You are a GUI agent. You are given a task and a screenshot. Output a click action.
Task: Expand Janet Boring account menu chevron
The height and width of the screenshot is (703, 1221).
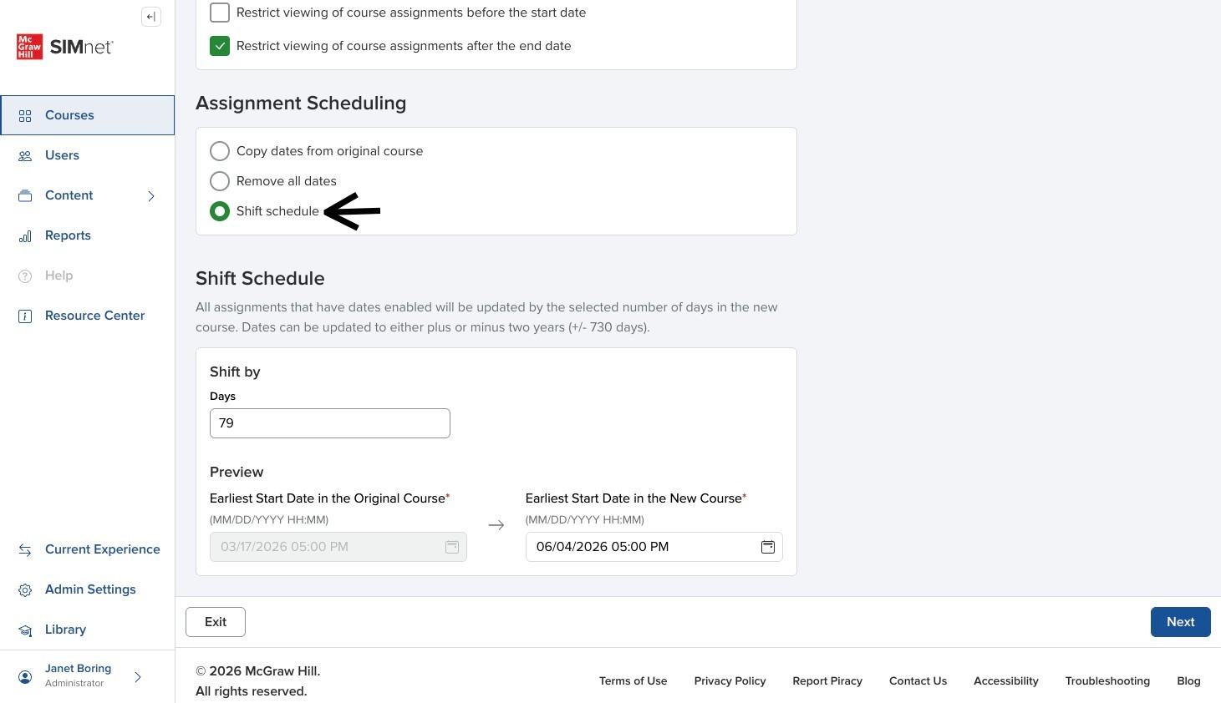tap(138, 677)
